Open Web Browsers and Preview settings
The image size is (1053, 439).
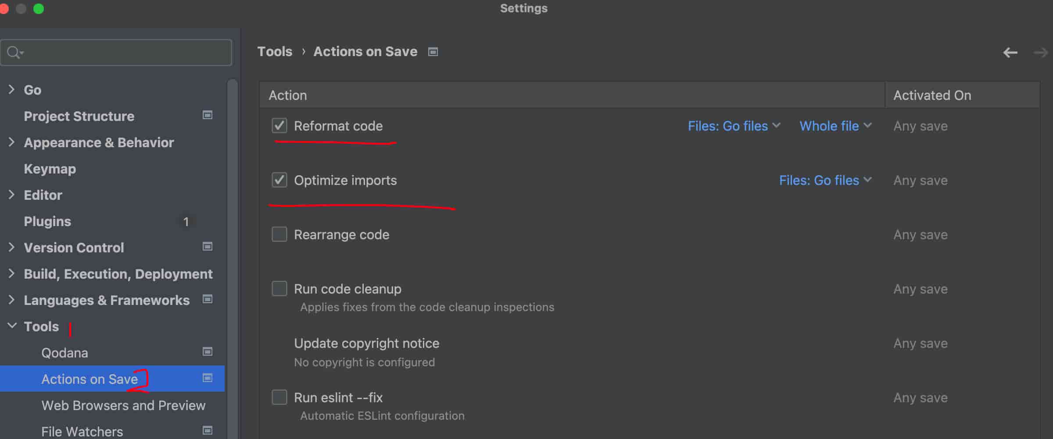click(123, 405)
